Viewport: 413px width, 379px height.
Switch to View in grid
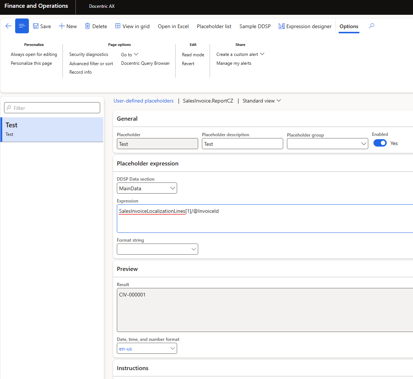click(132, 26)
